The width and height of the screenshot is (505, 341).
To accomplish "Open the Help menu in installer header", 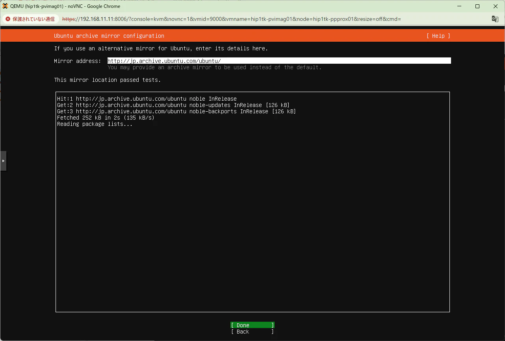I will point(438,36).
